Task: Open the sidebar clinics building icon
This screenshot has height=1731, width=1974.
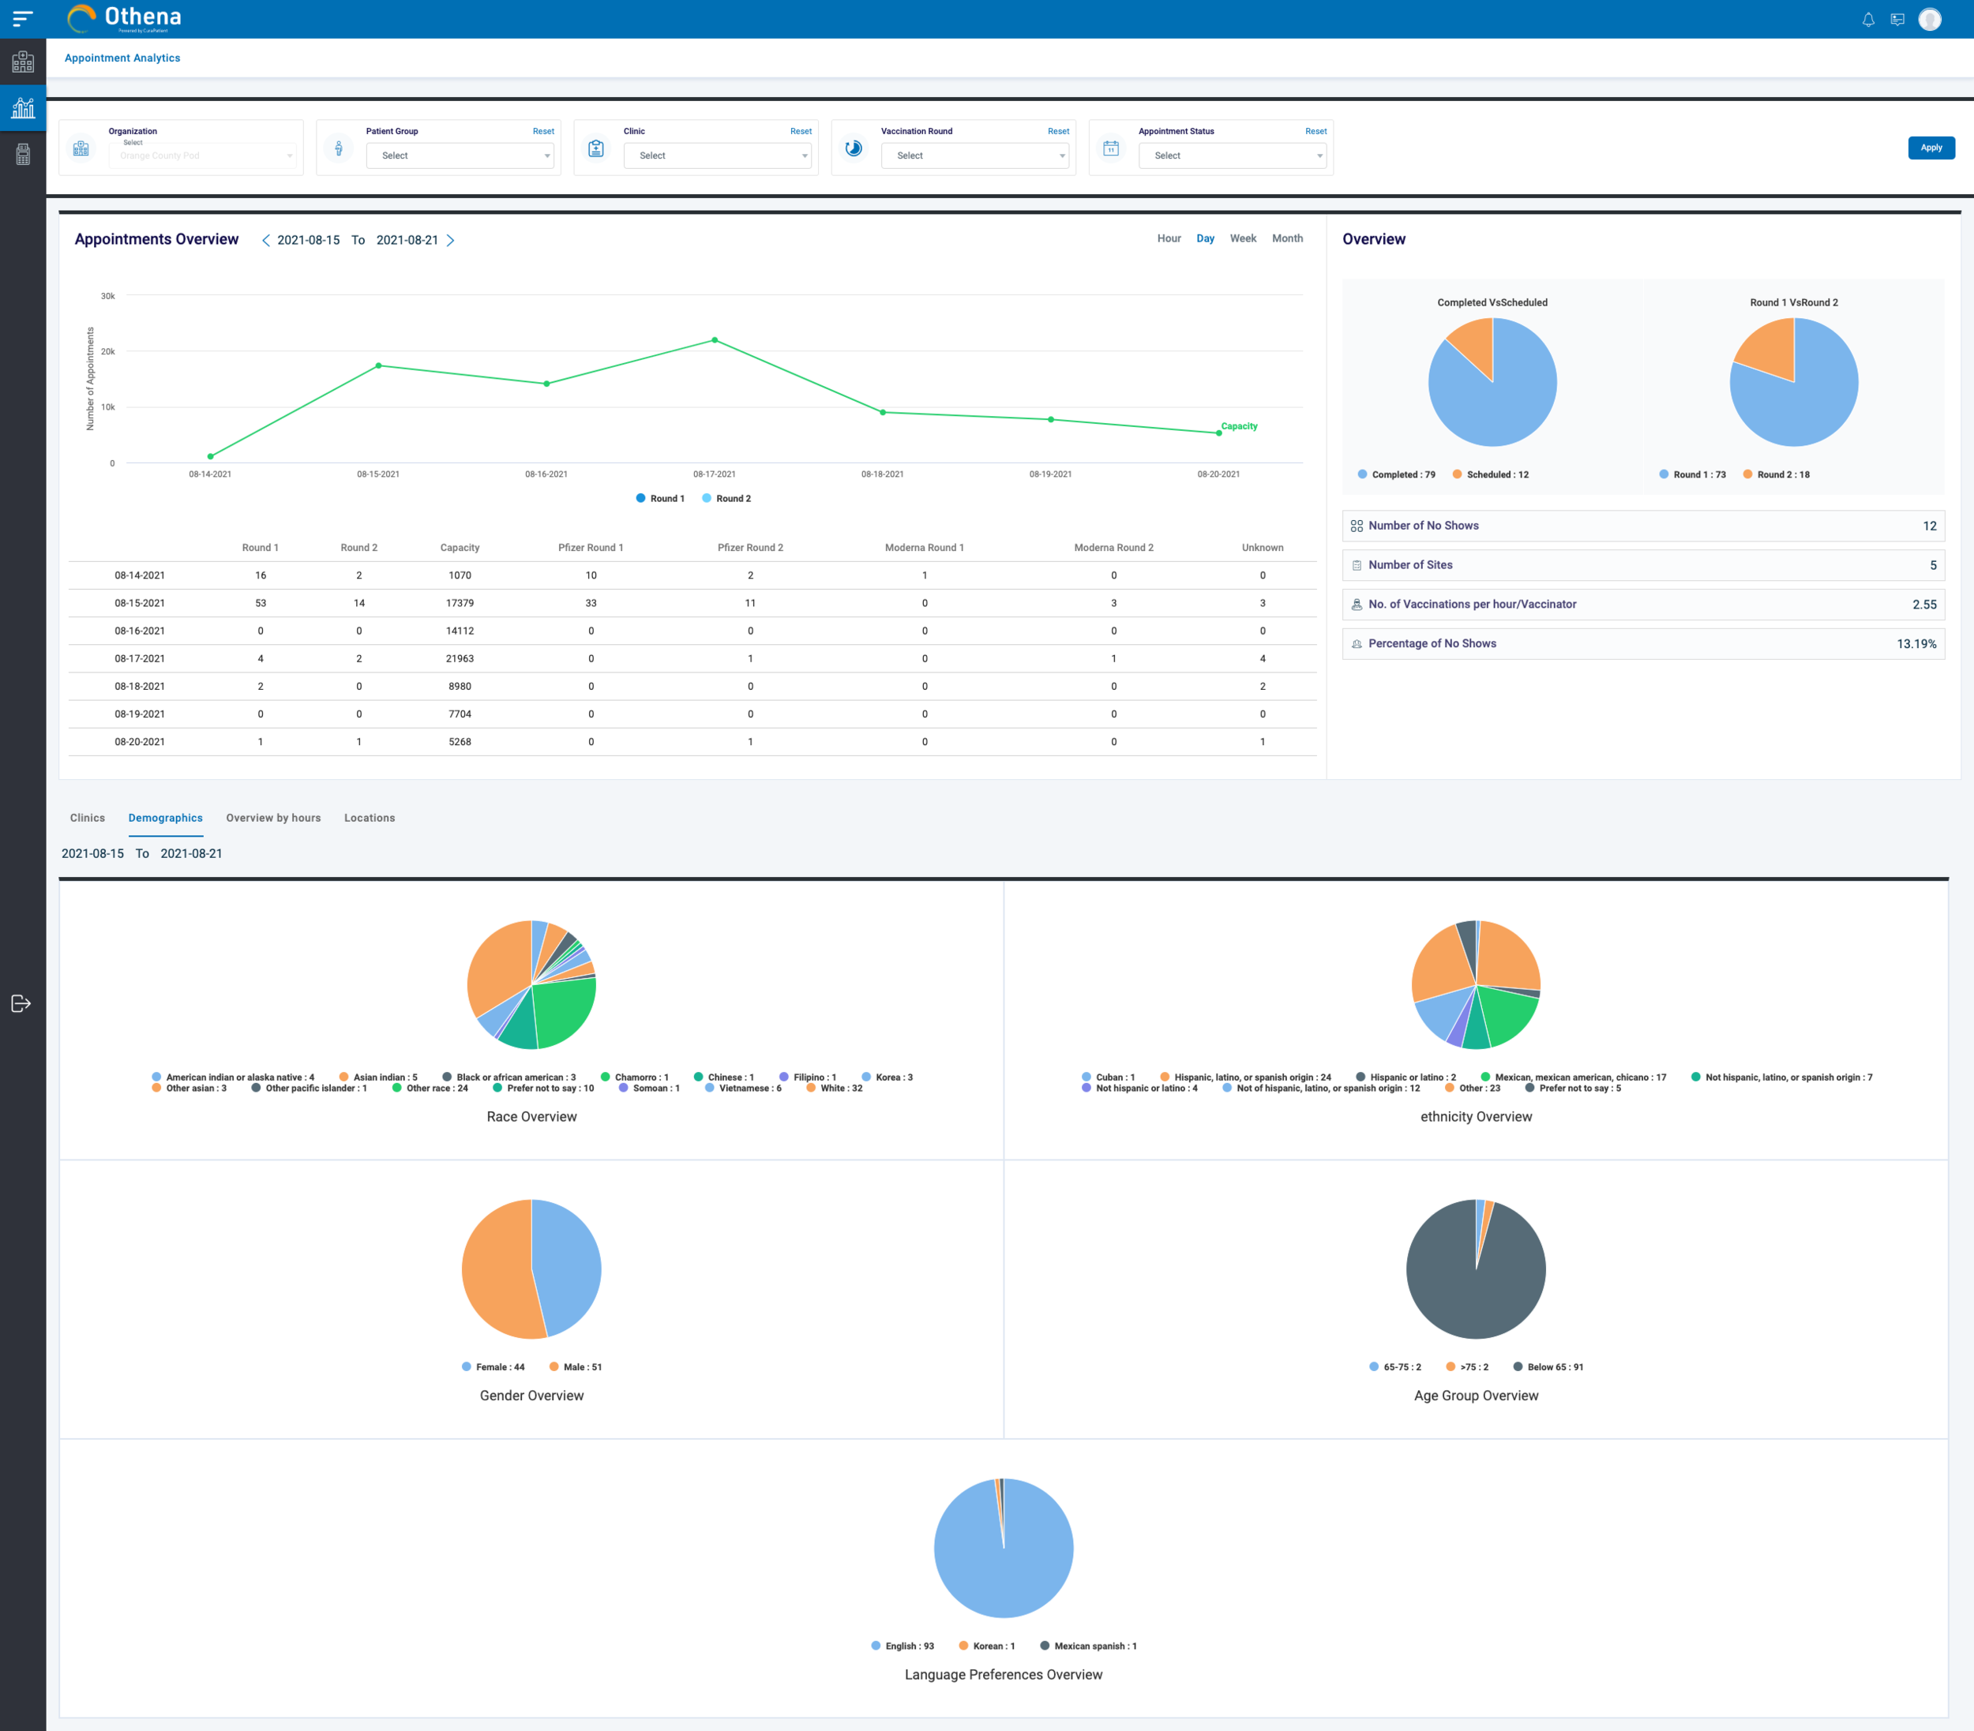Action: [x=23, y=63]
